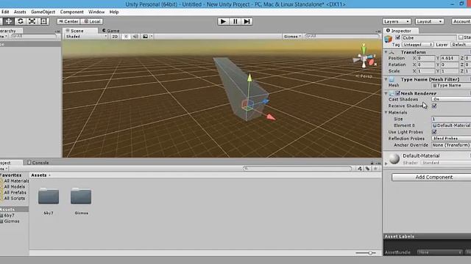Click the Project panel search field
Screen dimensions: 471x264
pos(297,169)
